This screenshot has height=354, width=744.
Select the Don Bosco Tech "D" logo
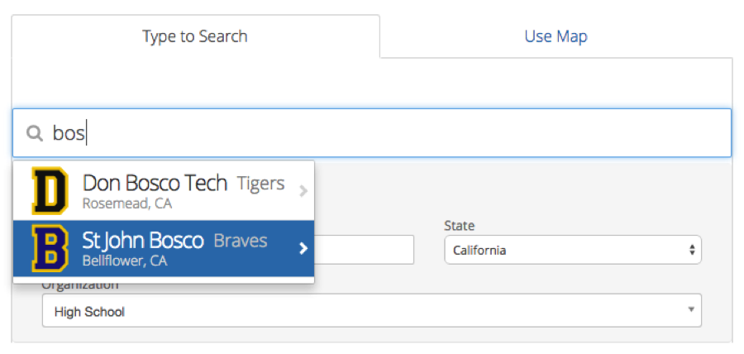pyautogui.click(x=50, y=191)
